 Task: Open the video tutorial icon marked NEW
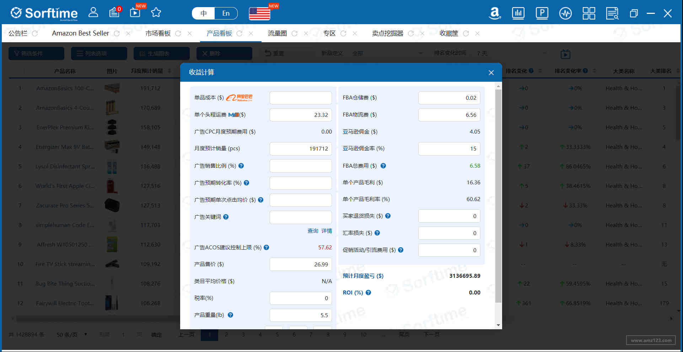135,13
